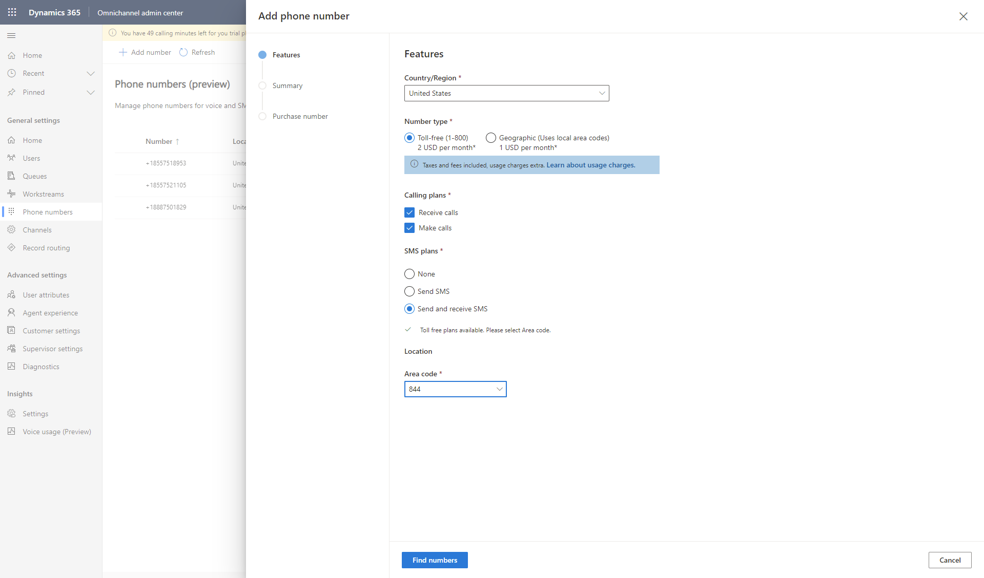Viewport: 984px width, 578px height.
Task: Click the Voice usage Preview icon in sidebar
Action: [x=12, y=432]
